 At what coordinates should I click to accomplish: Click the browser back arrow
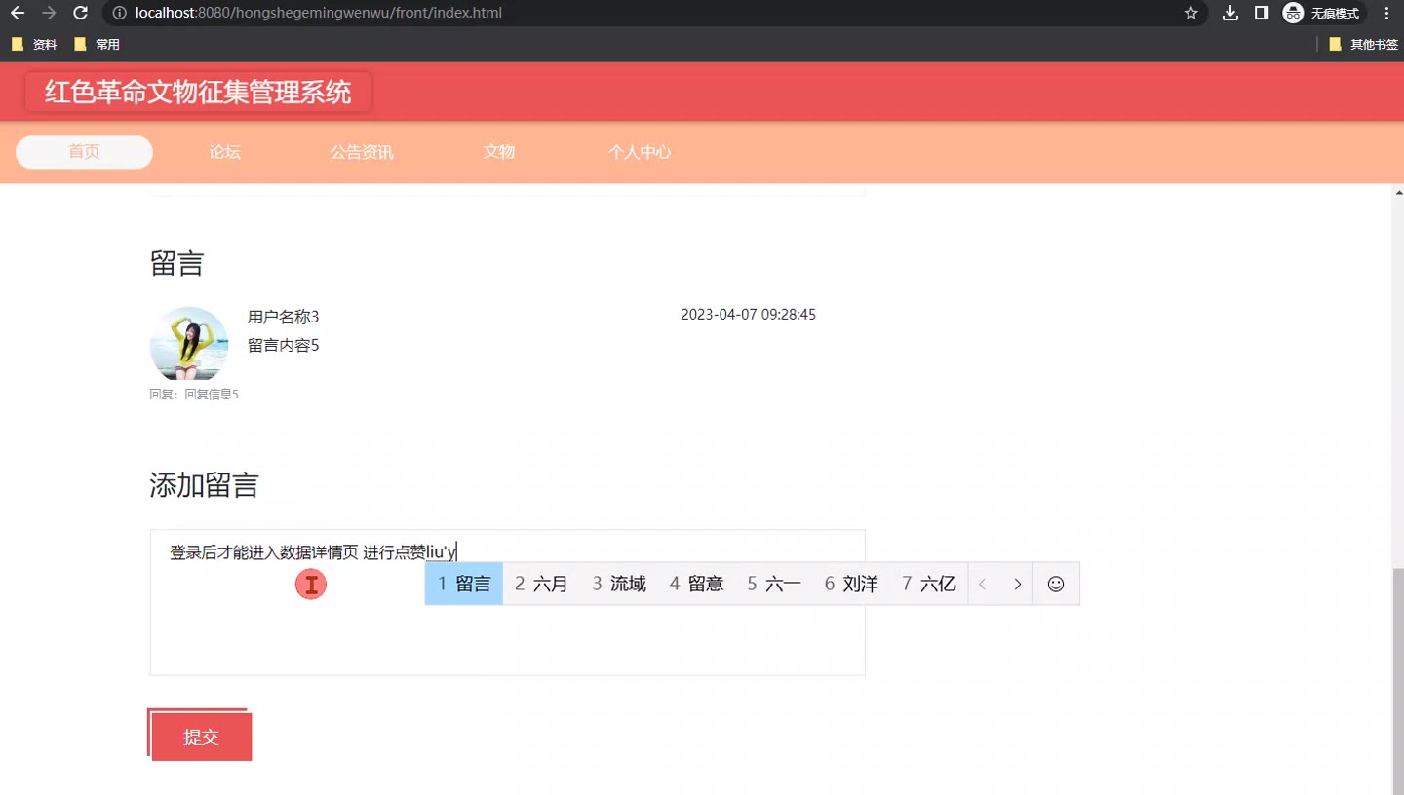[x=18, y=14]
